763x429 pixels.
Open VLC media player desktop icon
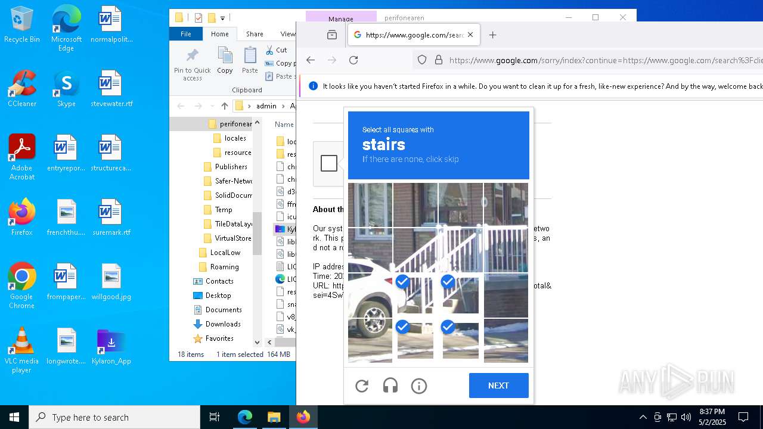click(22, 350)
